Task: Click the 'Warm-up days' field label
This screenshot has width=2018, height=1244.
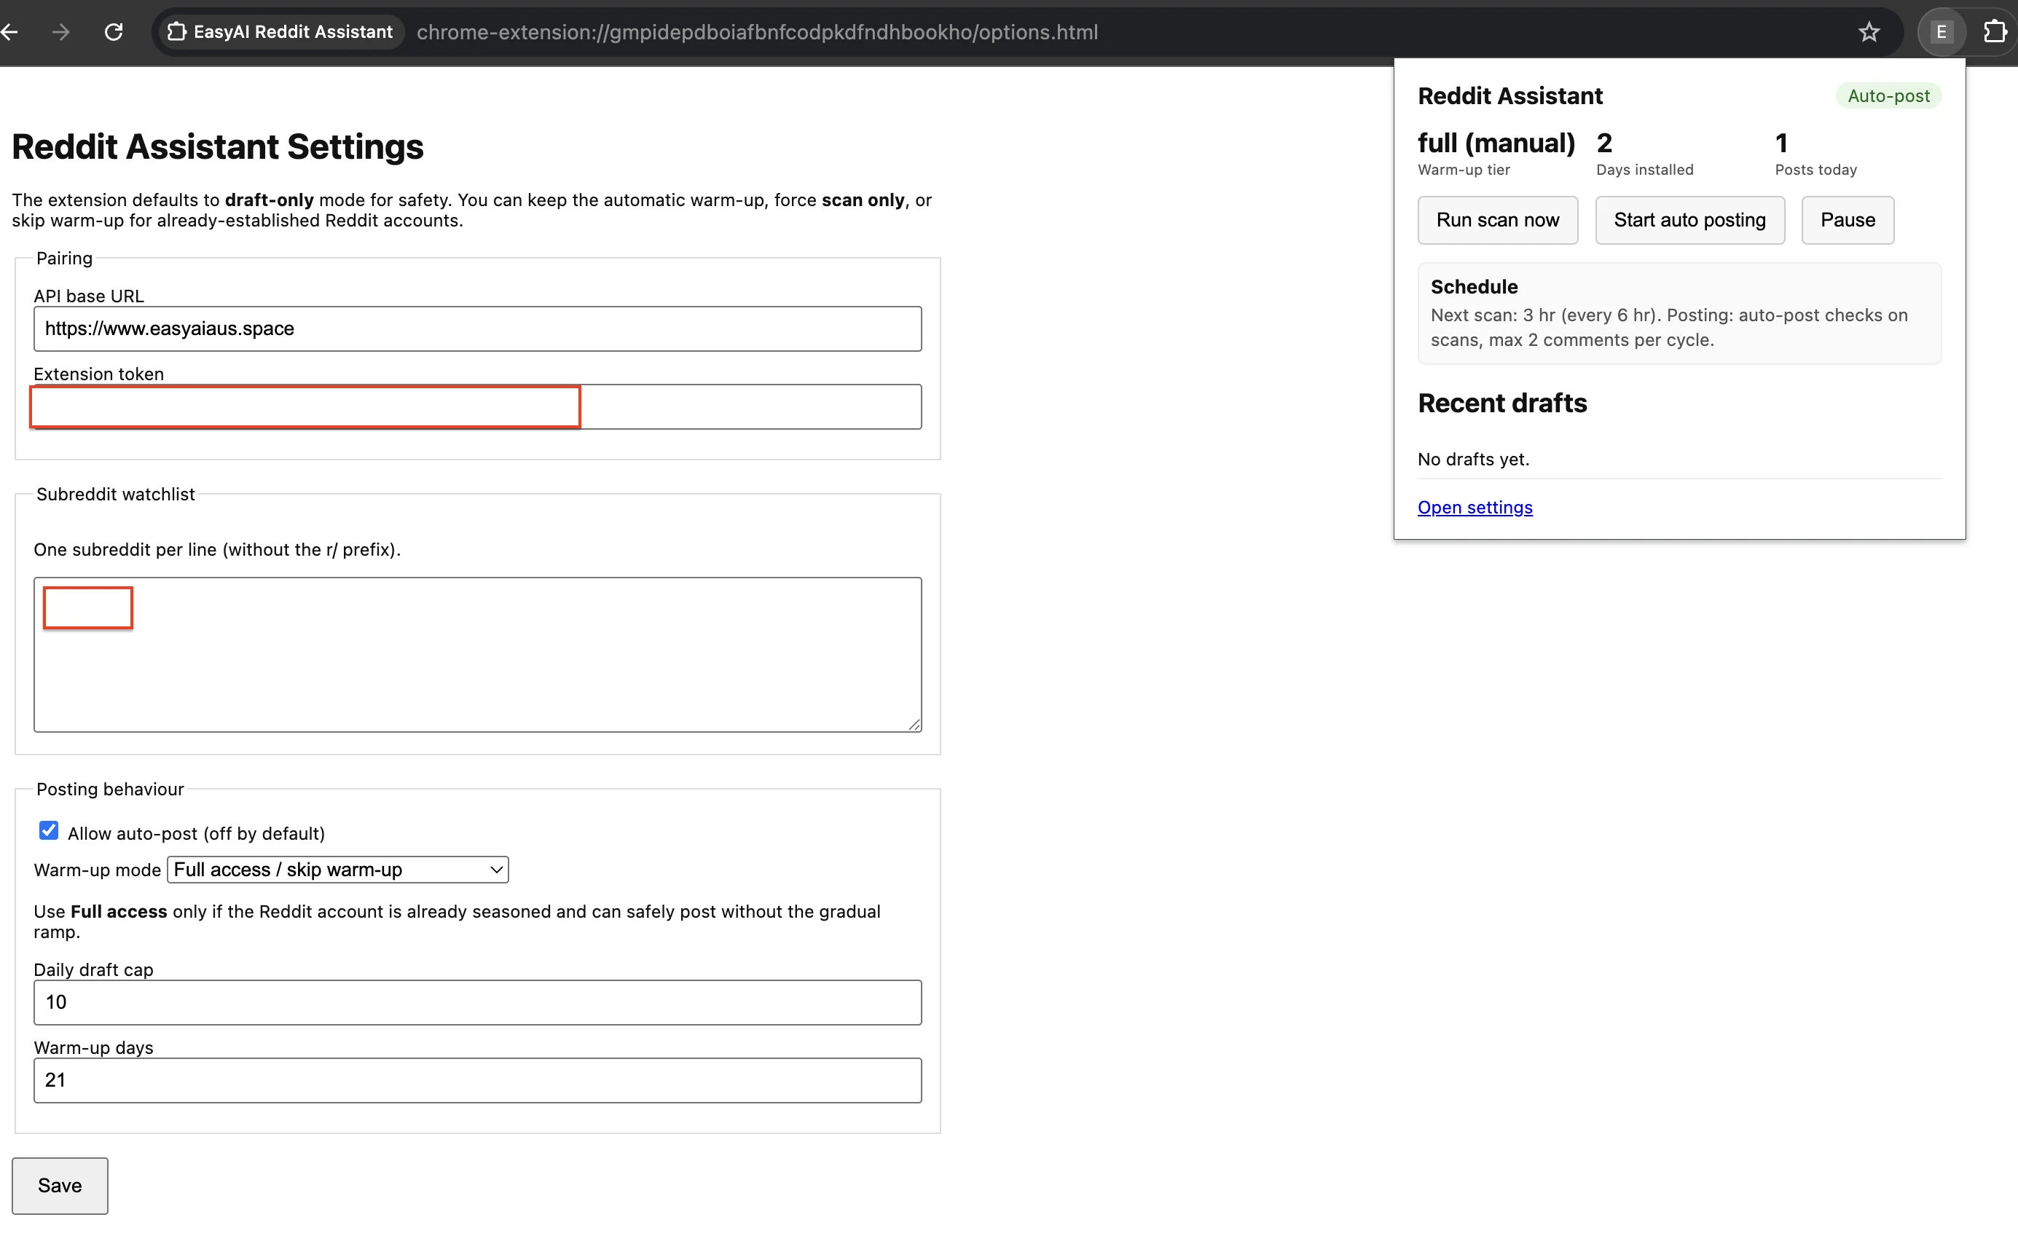Action: coord(94,1048)
